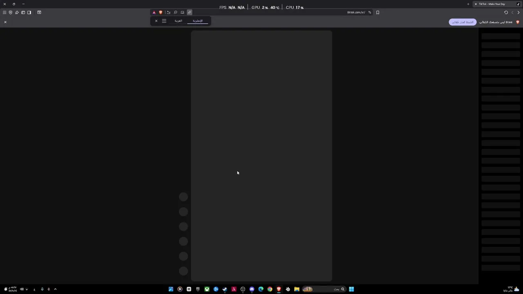Click the purple set-as-default browser button
The image size is (523, 294).
pos(463,22)
